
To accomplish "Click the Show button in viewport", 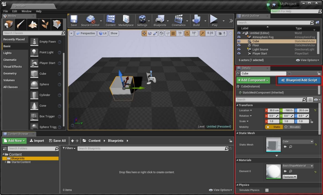I will click(x=114, y=33).
